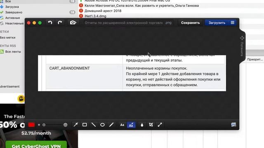
Task: Edit the screenshot file name field
Action: click(124, 23)
